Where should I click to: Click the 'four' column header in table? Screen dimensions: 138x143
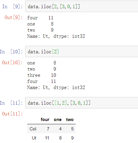point(45,120)
